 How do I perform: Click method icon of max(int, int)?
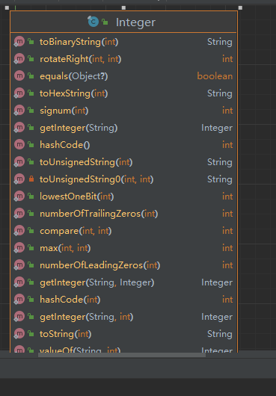tap(19, 247)
